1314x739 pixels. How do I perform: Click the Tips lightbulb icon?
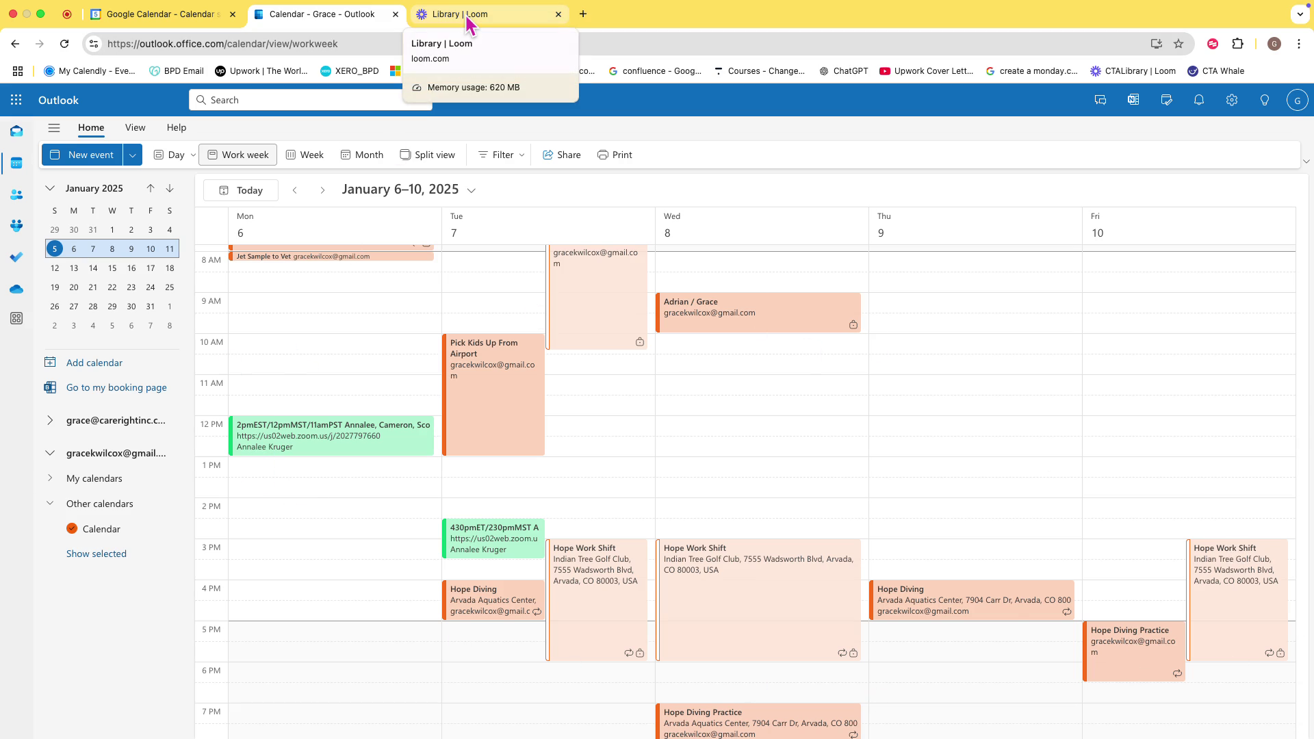1265,100
